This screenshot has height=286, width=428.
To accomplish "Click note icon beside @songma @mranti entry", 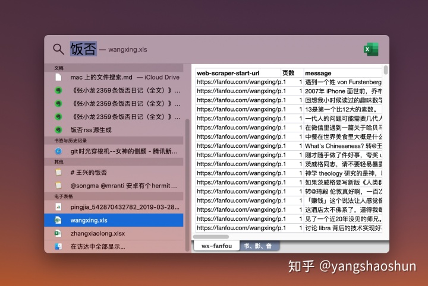I will (58, 186).
